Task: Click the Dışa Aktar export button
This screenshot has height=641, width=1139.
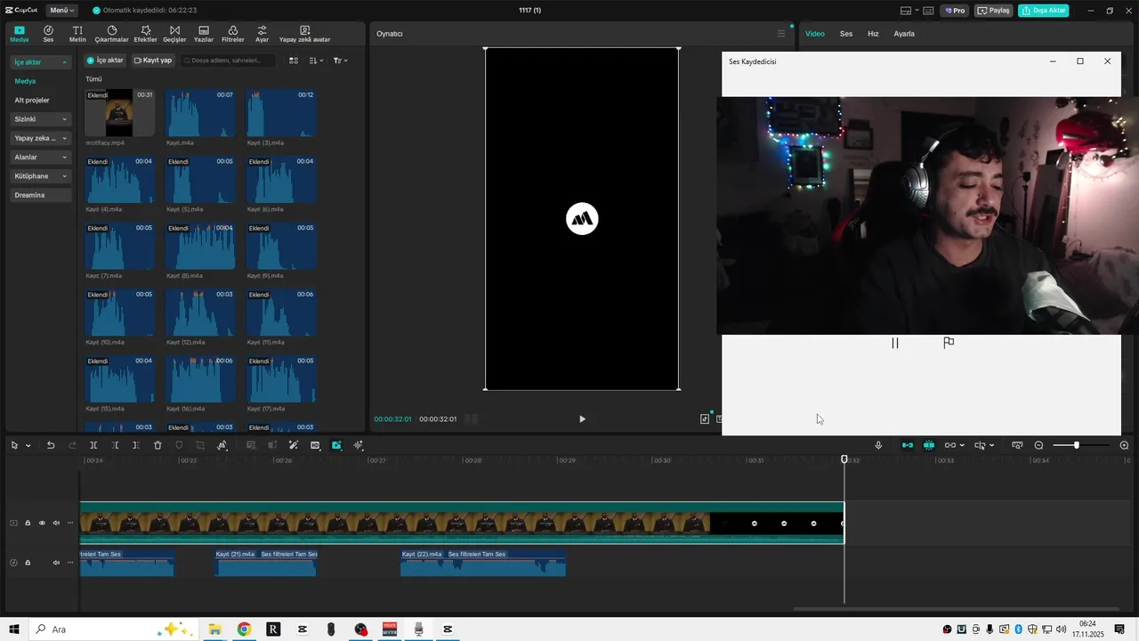Action: pos(1044,11)
